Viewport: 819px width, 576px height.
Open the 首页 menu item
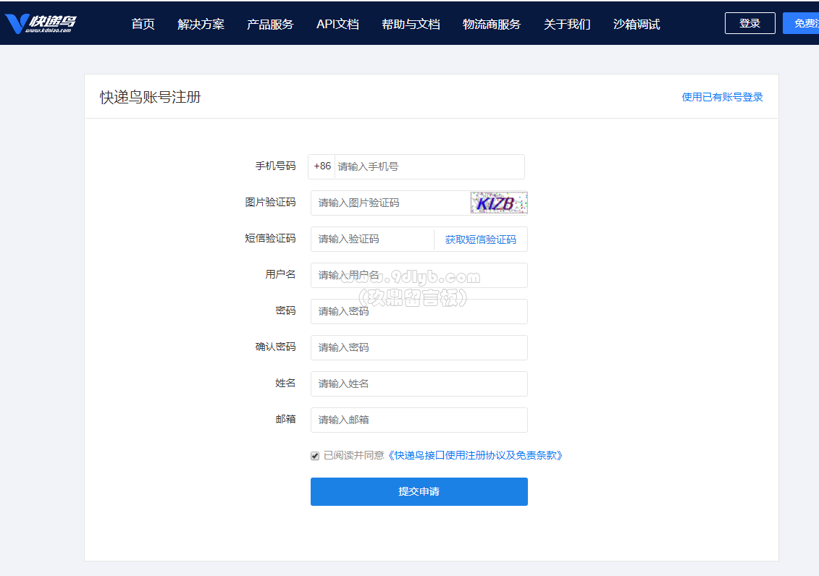[x=143, y=24]
